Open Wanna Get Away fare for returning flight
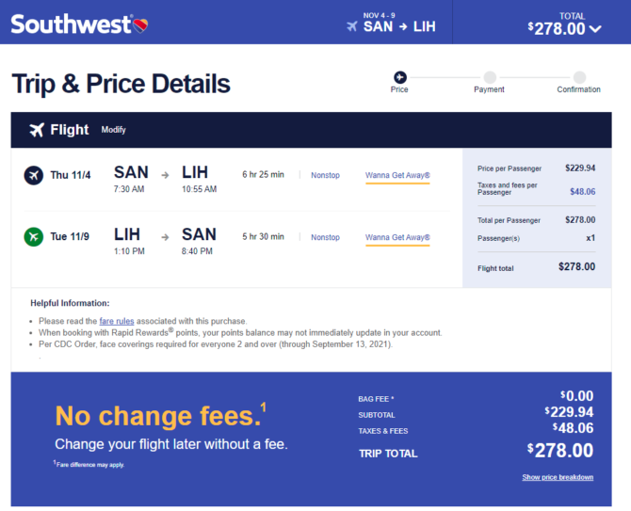Screen dimensions: 631x511 click(397, 237)
